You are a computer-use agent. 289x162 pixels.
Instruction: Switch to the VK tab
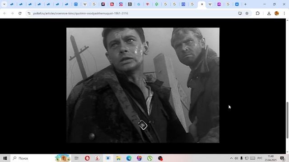coord(237,4)
